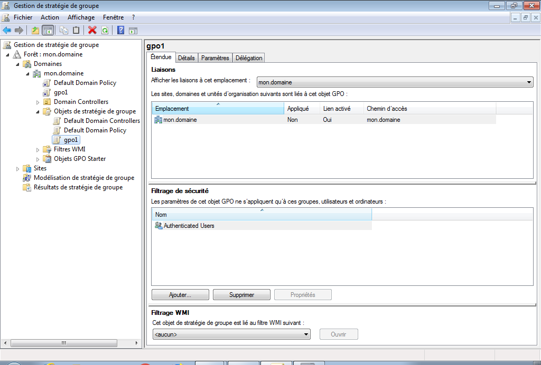The width and height of the screenshot is (541, 365).
Task: Click the show/hide action pane icon
Action: coord(133,31)
